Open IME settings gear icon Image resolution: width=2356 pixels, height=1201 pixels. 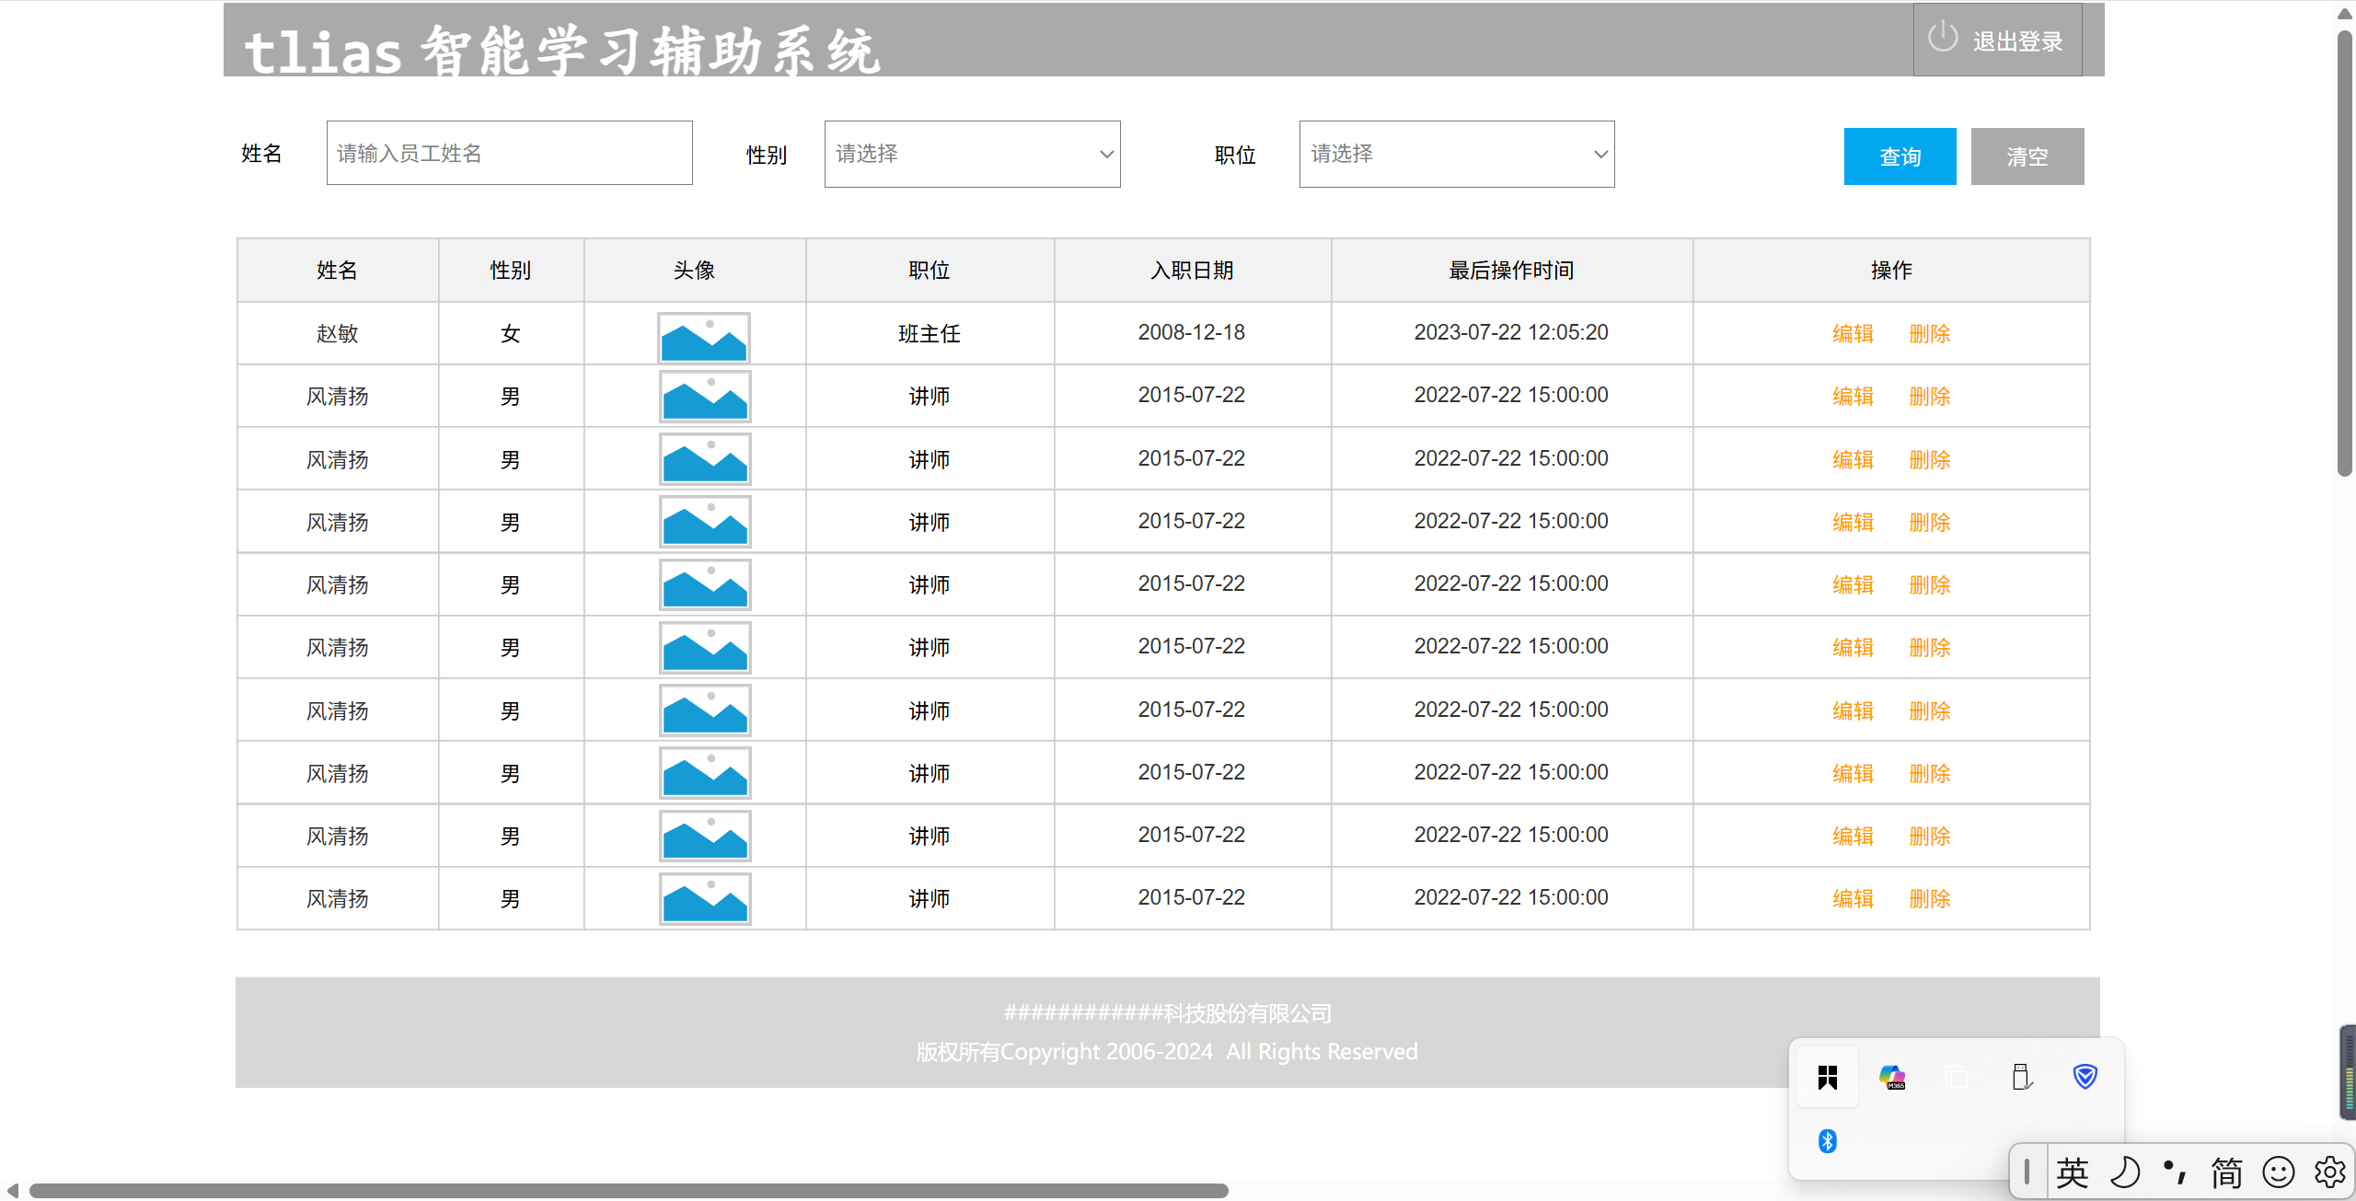point(2330,1172)
